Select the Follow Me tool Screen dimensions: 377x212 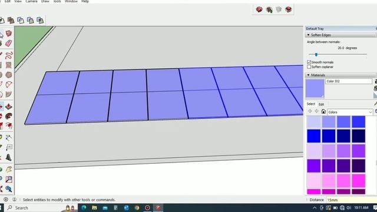(x=9, y=117)
